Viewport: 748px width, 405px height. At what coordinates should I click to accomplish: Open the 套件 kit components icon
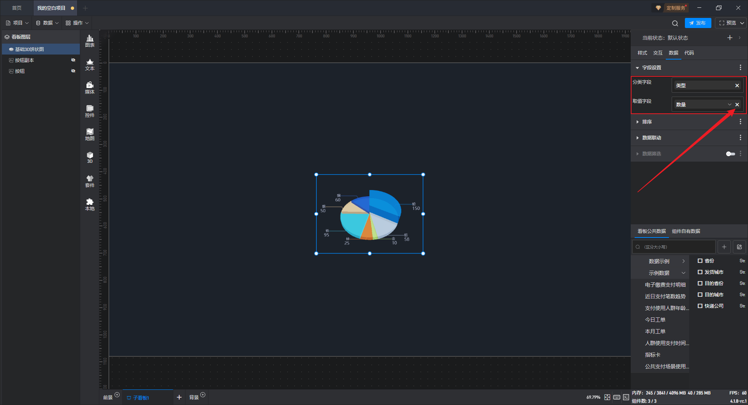90,181
